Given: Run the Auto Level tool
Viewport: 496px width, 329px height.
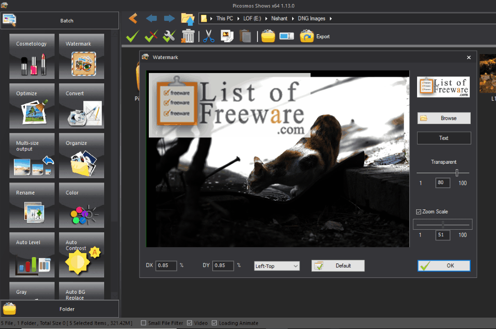Looking at the screenshot, I should [x=32, y=255].
